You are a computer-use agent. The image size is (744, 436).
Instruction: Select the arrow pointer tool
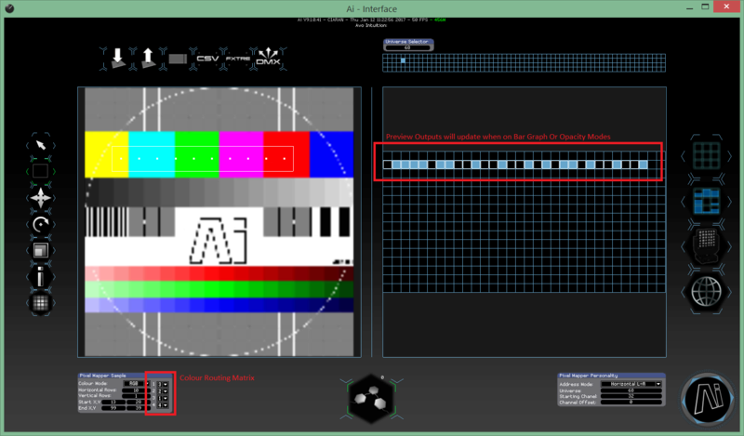click(x=41, y=145)
